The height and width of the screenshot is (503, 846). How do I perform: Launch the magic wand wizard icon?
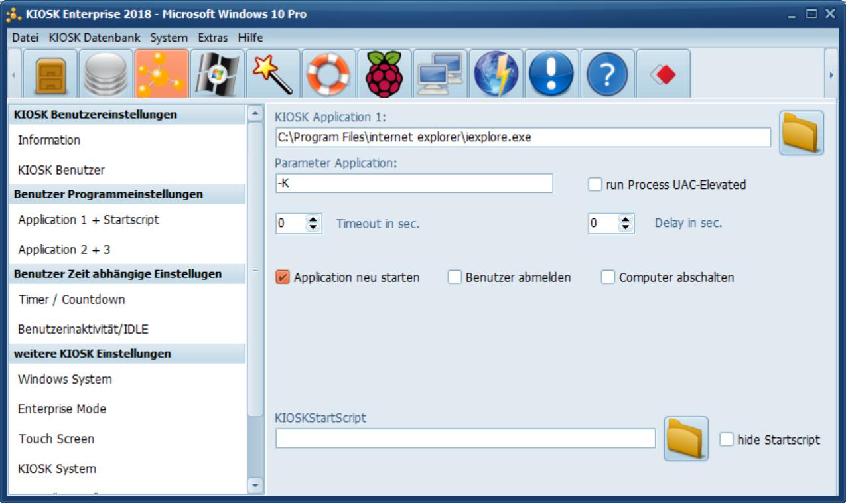click(x=273, y=74)
